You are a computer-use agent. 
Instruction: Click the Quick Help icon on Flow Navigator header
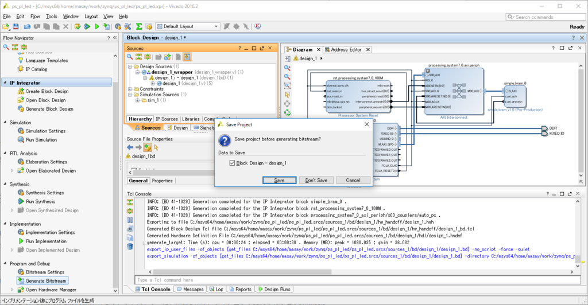109,38
